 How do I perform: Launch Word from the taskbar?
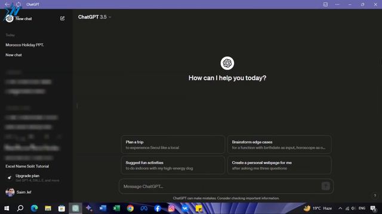pos(103,208)
